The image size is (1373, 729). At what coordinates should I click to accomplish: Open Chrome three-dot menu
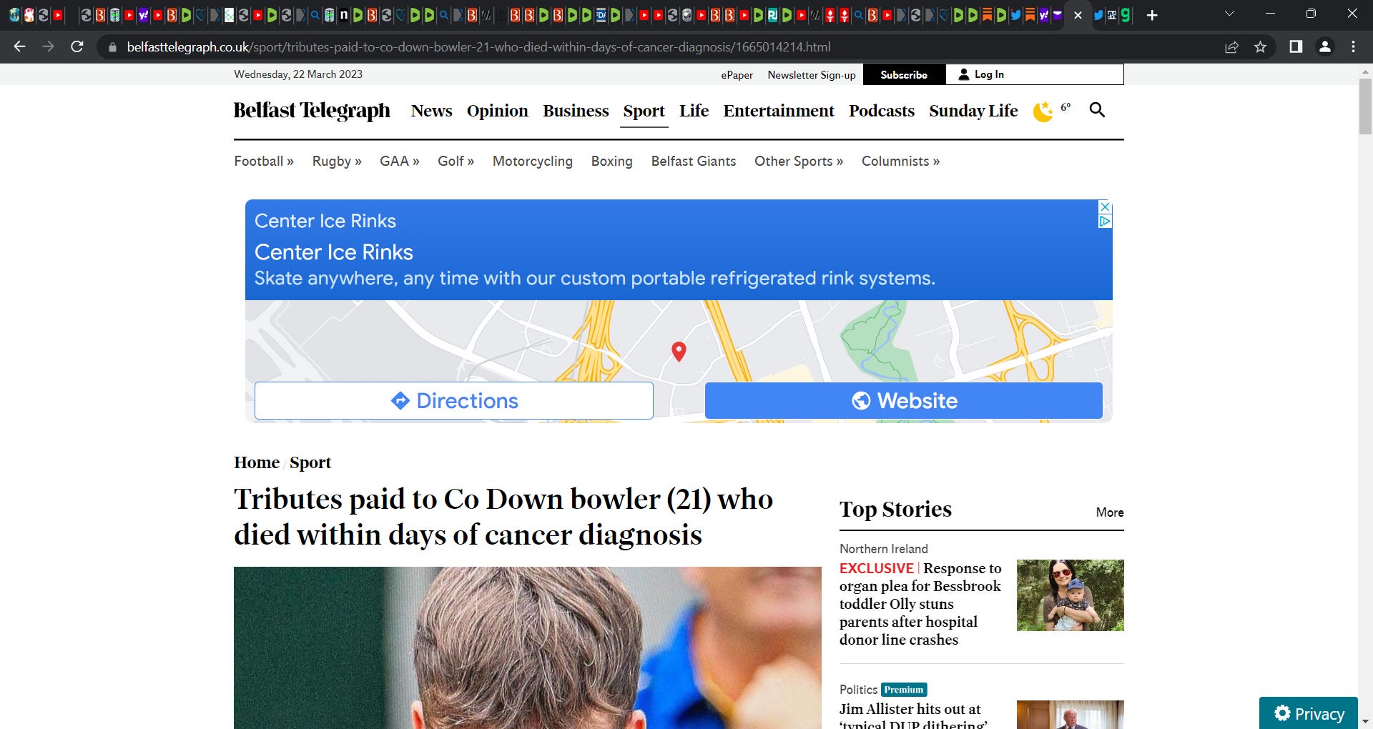coord(1353,46)
